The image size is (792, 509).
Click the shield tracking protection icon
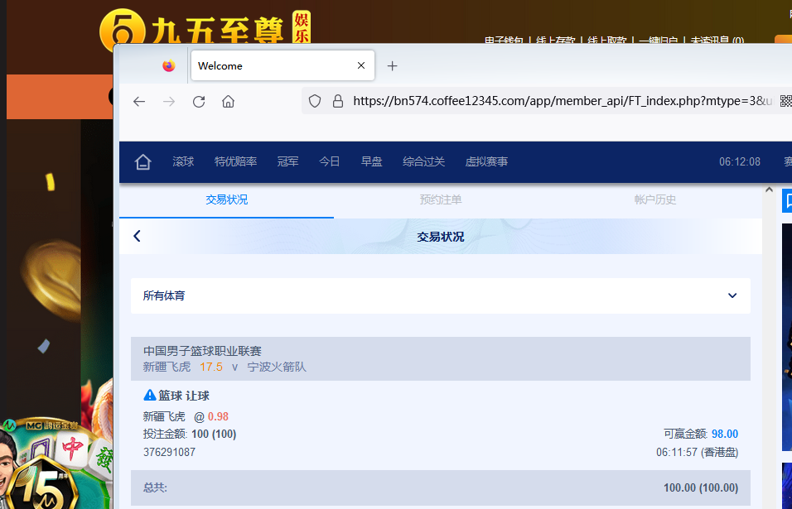315,101
